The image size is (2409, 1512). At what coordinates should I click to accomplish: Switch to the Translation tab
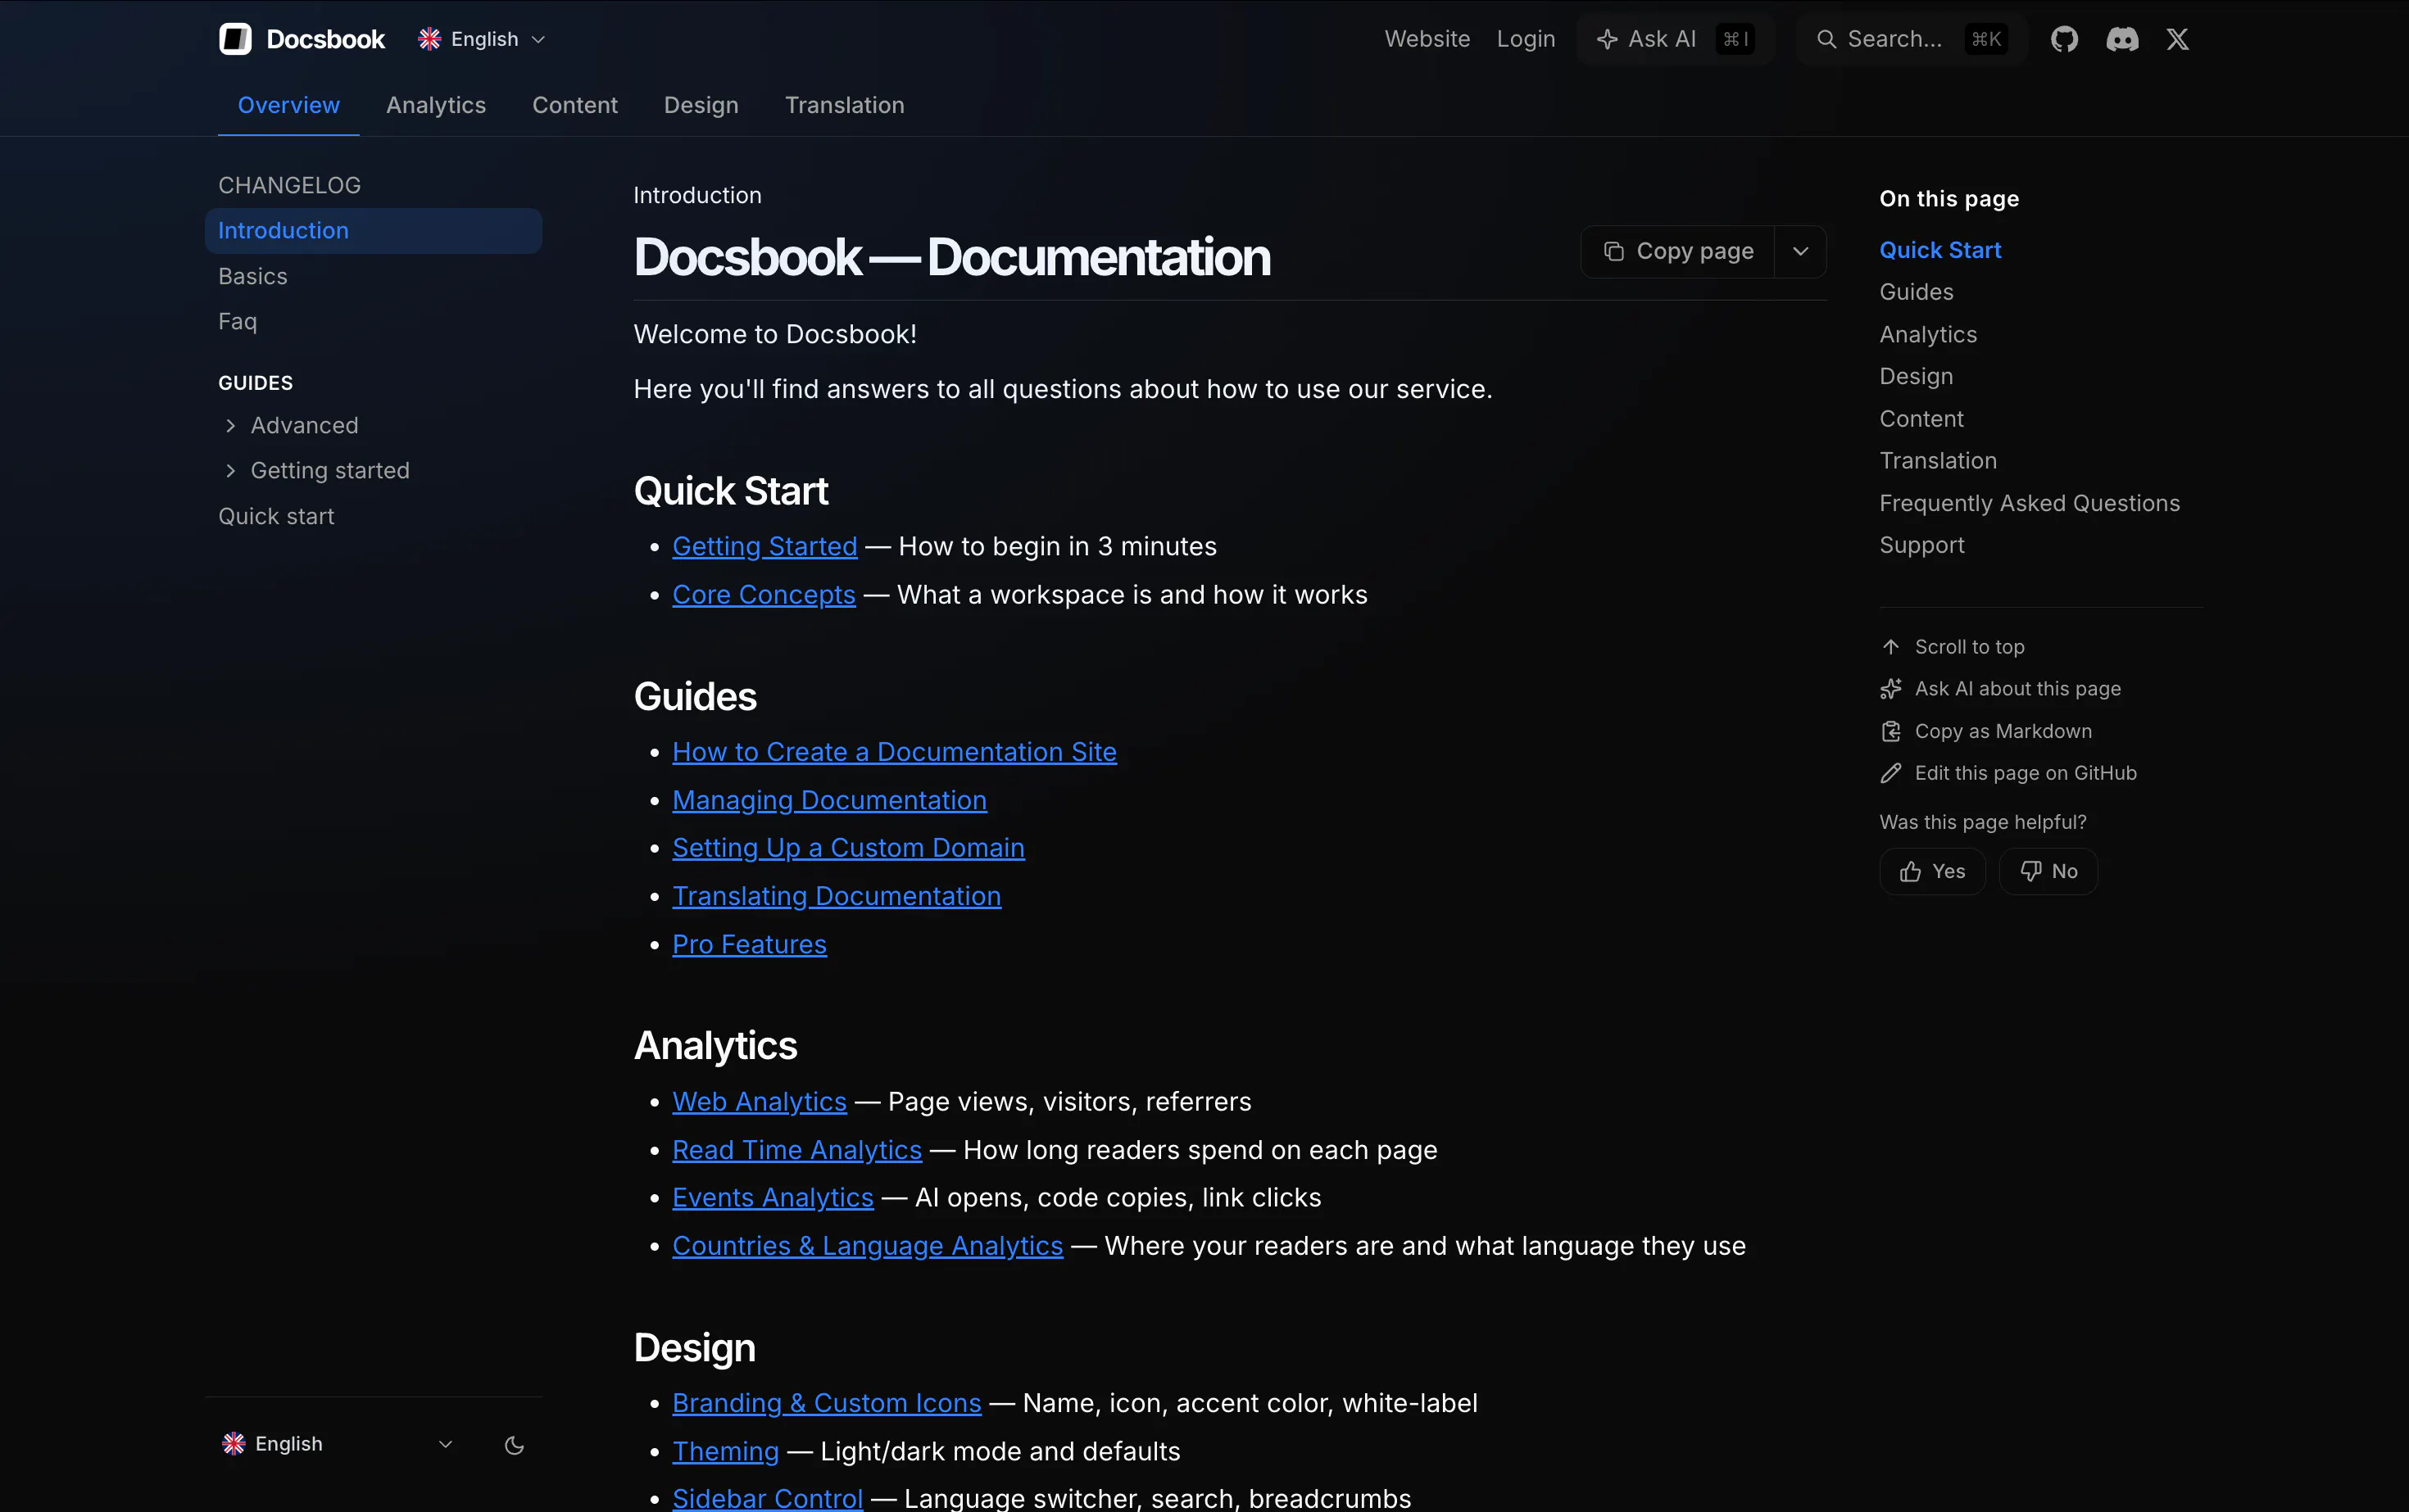(x=844, y=105)
